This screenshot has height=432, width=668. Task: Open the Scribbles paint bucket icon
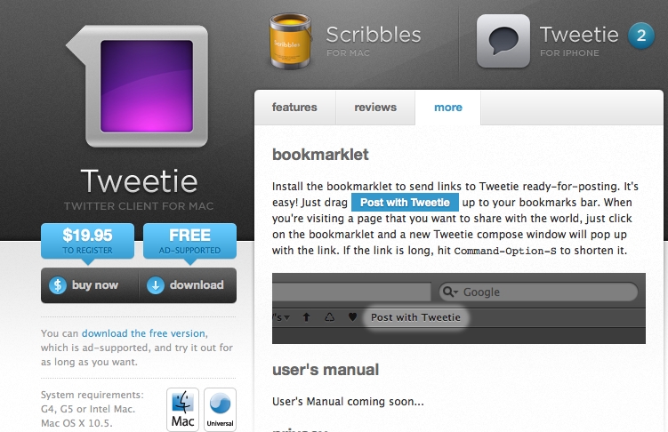[291, 41]
